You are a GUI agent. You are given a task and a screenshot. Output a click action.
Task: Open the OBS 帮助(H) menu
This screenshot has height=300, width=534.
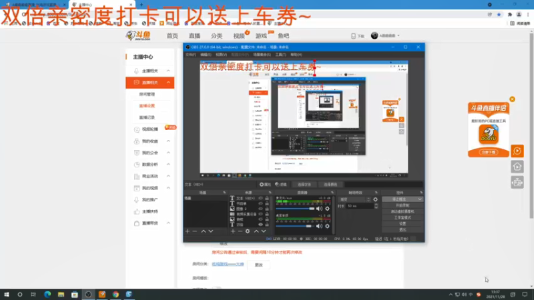point(296,55)
